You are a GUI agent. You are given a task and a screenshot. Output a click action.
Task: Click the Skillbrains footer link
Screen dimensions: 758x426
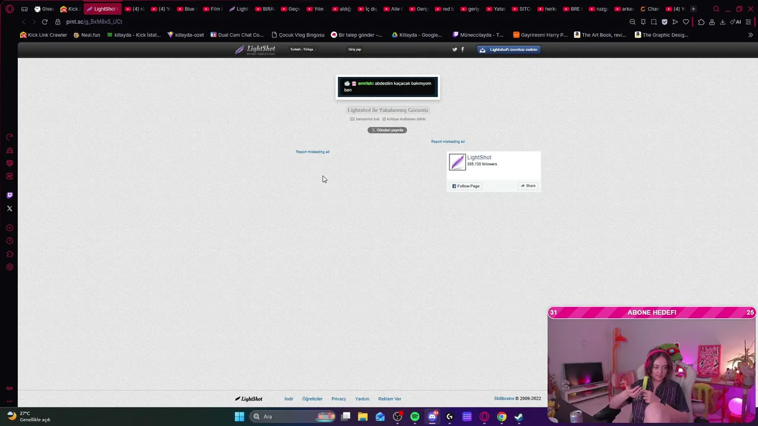point(504,399)
